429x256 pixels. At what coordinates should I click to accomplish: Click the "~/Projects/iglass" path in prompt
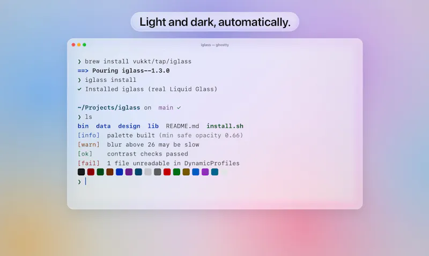tap(109, 107)
